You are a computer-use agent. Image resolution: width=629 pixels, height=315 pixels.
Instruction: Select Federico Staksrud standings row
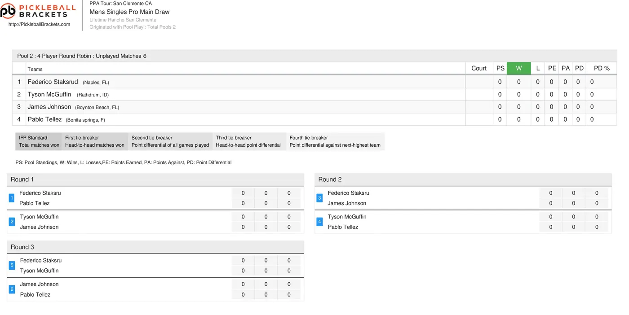point(314,82)
